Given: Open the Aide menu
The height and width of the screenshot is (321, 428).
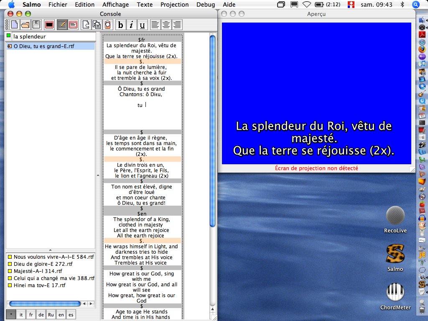Looking at the screenshot, I should coord(229,5).
